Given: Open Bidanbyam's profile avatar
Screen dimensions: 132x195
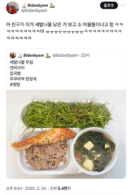Looking at the screenshot, I should [x=12, y=8].
